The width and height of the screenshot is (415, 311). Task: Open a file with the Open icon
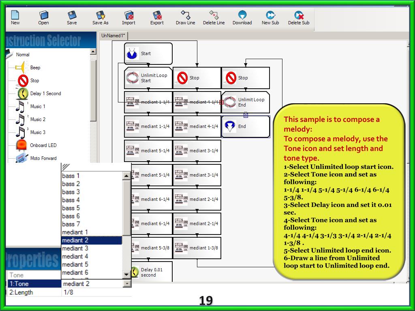[x=43, y=17]
